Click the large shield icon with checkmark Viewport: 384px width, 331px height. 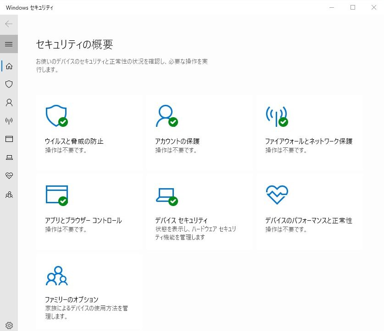56,116
